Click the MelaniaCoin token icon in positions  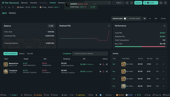point(6,64)
